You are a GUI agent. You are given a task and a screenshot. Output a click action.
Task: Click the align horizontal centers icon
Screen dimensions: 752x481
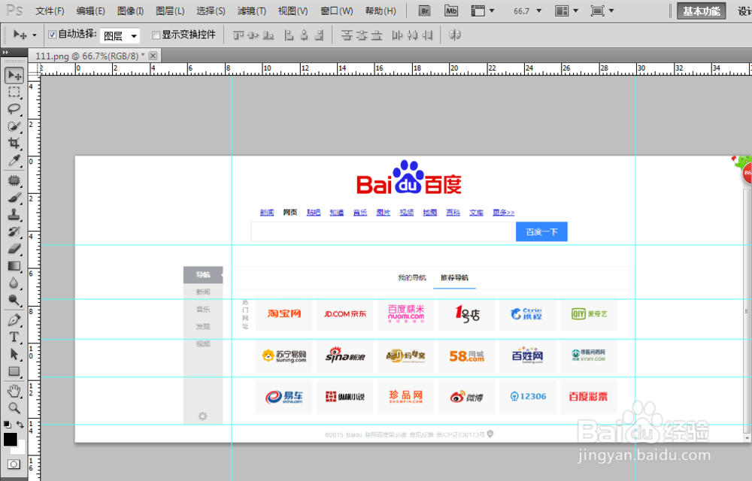coord(304,35)
